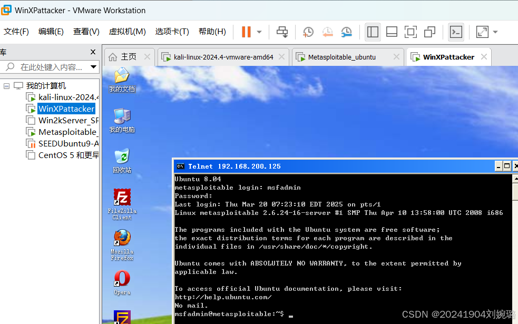Click the Telnet window title bar

coord(334,166)
